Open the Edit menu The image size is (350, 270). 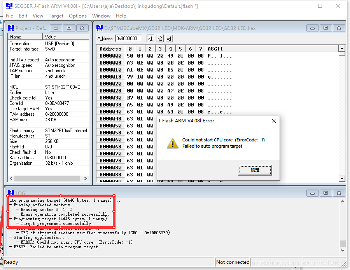tap(23, 16)
